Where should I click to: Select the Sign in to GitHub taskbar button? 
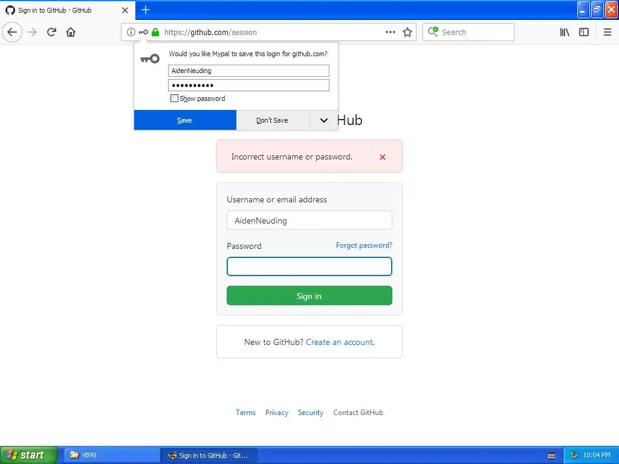209,456
